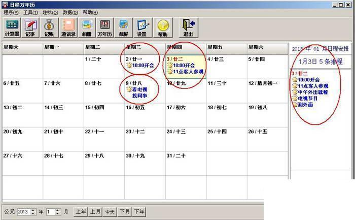
Task: Go to previous month with 上月
Action: (x=95, y=212)
